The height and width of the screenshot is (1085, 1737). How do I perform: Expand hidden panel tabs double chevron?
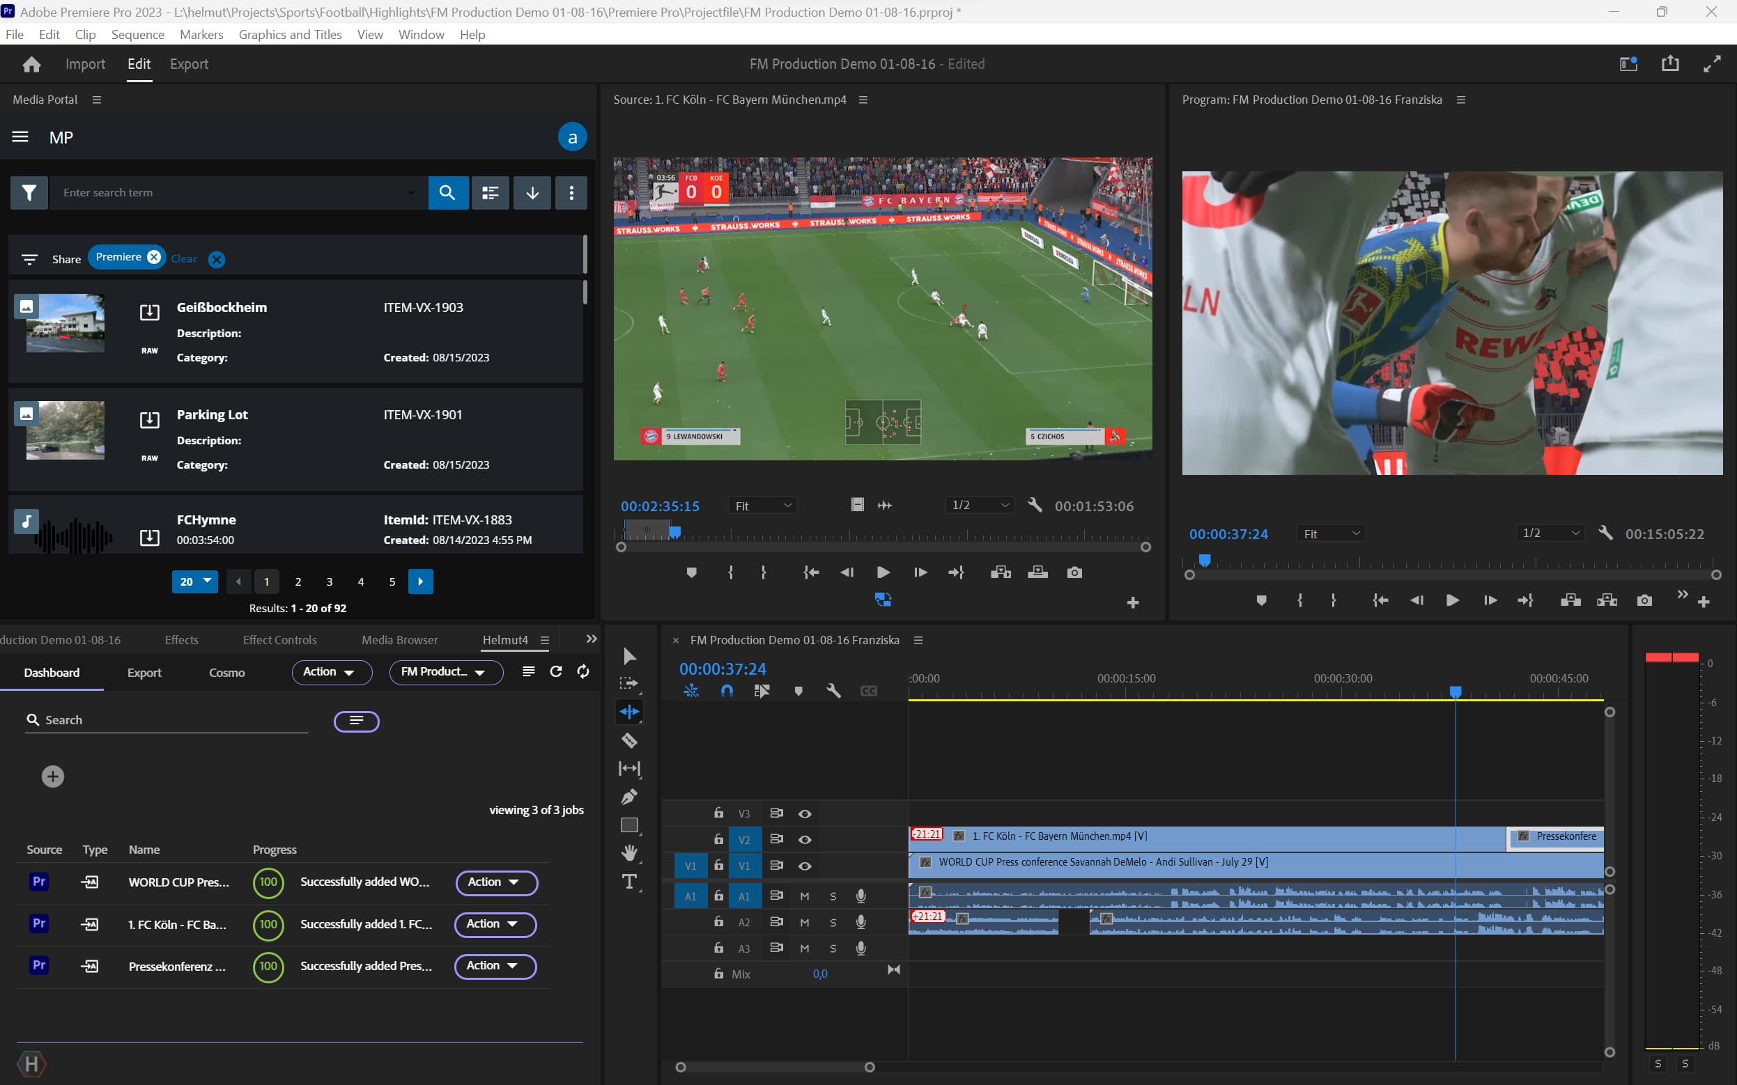(x=591, y=639)
